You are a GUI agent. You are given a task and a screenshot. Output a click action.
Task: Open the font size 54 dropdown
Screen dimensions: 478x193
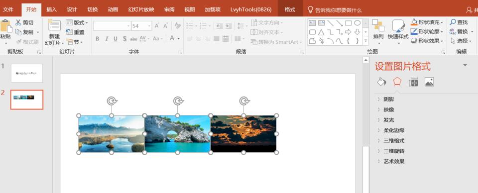click(149, 26)
